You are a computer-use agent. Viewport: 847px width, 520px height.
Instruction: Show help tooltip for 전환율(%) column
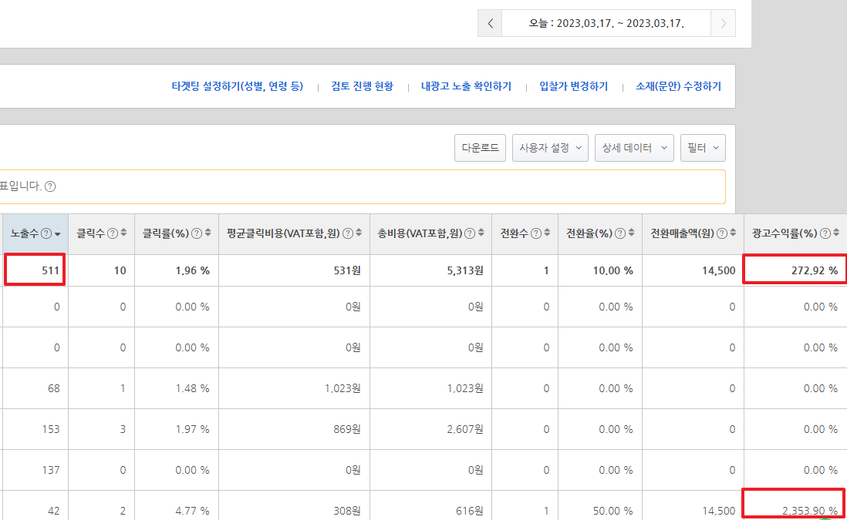click(620, 233)
